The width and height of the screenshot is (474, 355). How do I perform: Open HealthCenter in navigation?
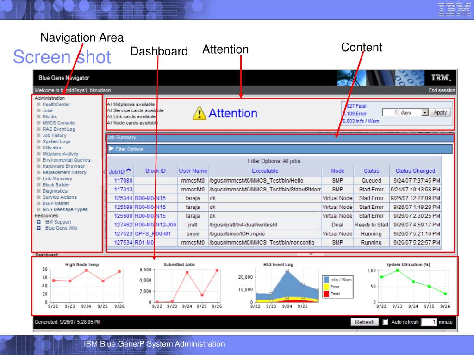tap(56, 104)
